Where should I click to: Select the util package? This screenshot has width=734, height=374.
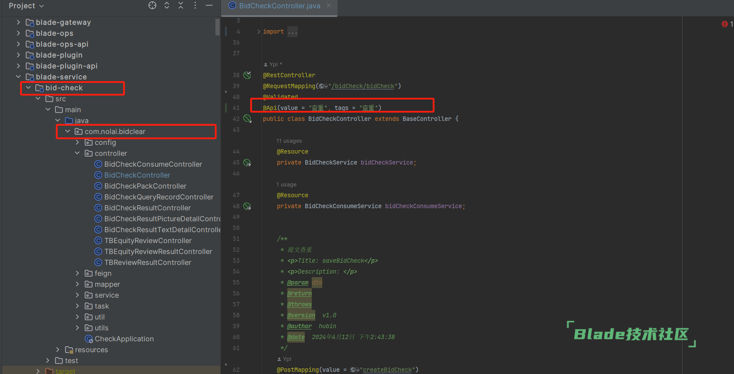tap(100, 317)
